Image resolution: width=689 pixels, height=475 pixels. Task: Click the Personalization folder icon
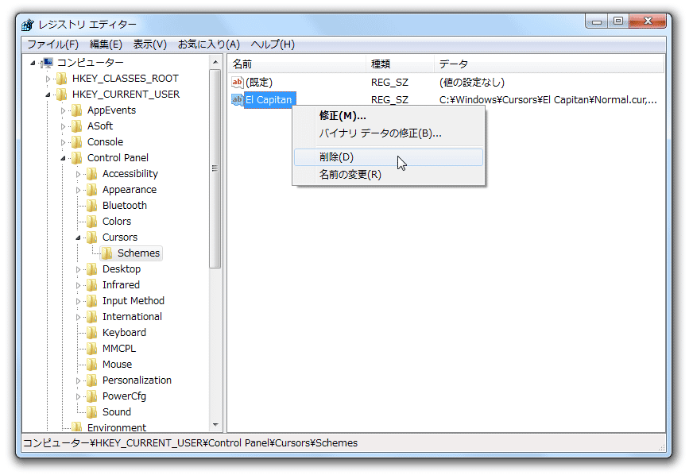coord(92,380)
